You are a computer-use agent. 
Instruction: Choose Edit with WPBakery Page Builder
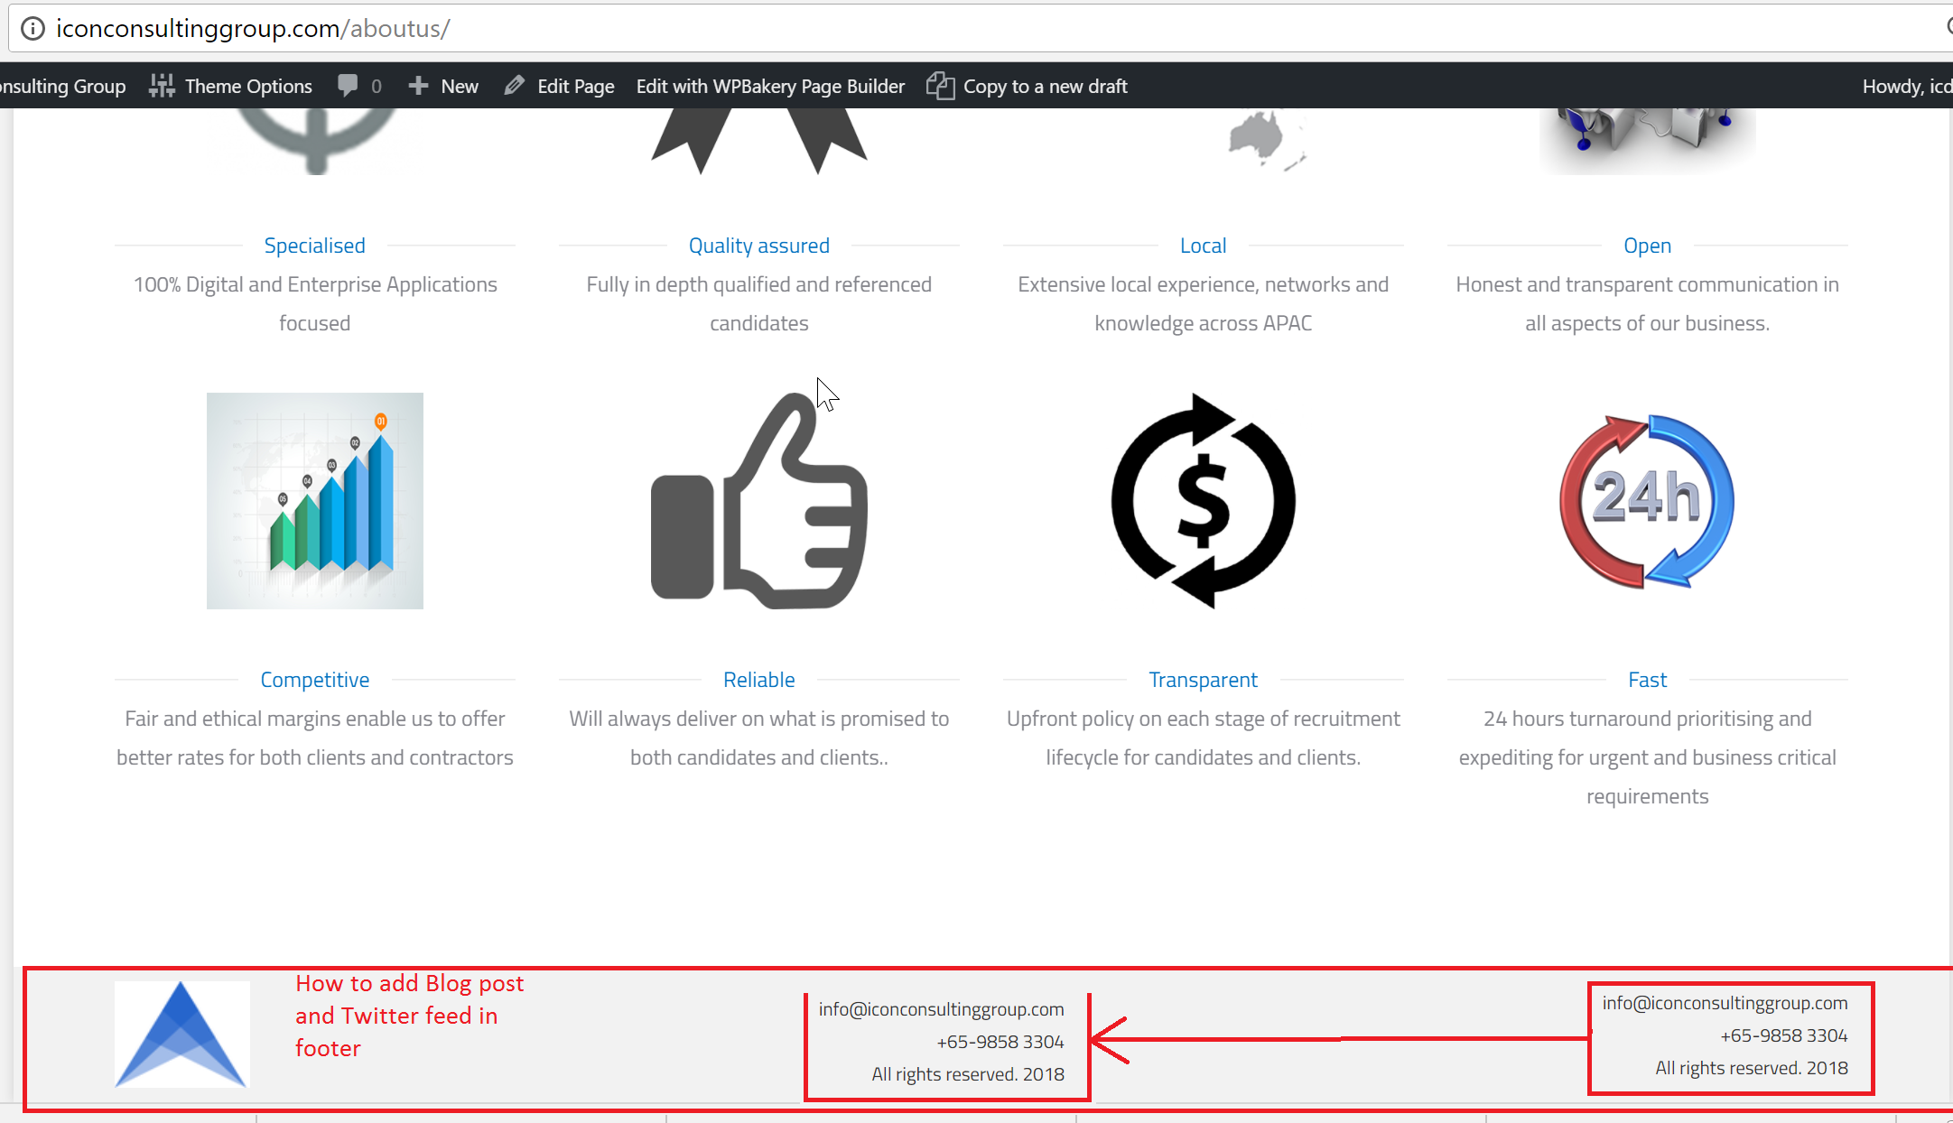(770, 86)
